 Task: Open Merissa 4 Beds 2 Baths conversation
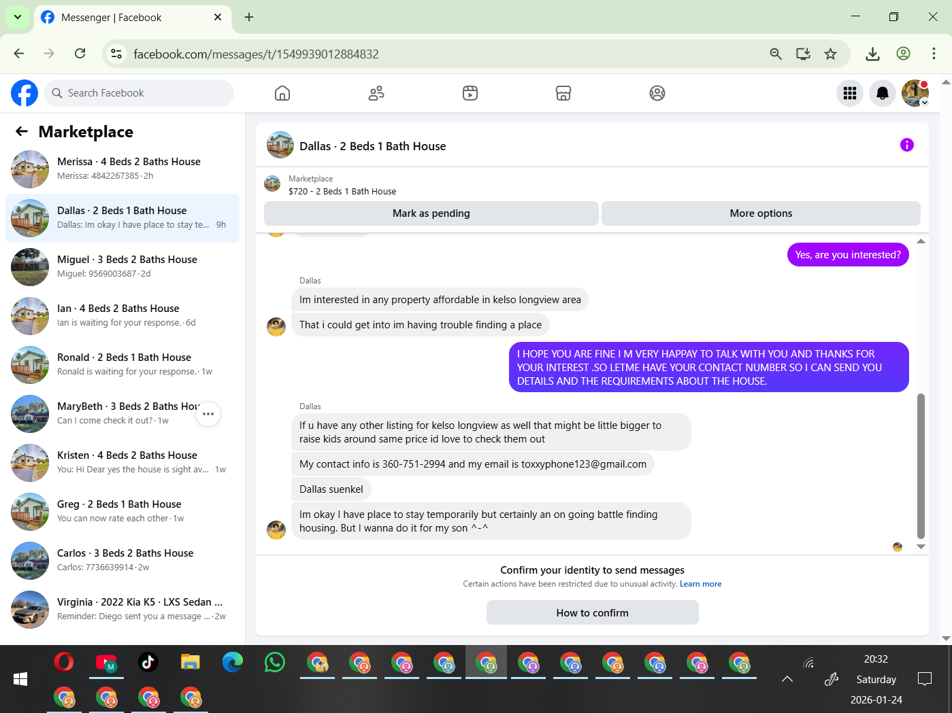pyautogui.click(x=122, y=169)
